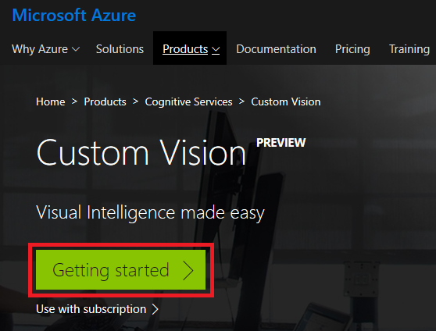This screenshot has height=331, width=436.
Task: Click the arrow icon inside Getting started
Action: [188, 270]
